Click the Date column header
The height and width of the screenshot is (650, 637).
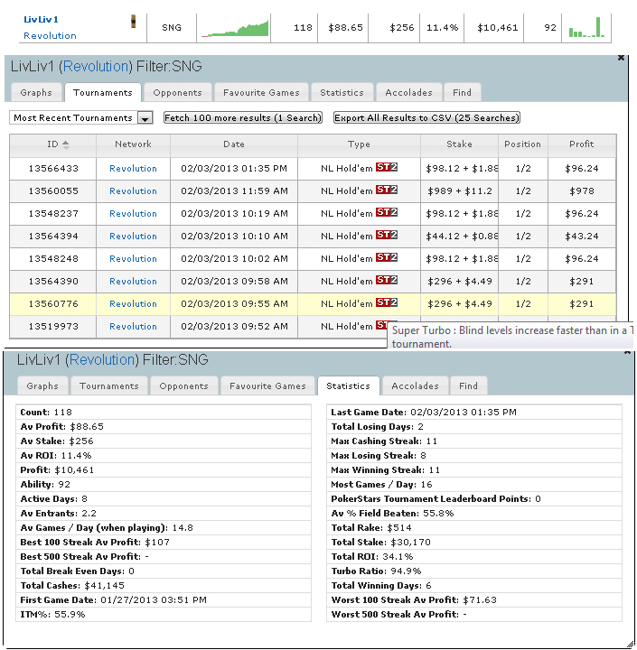234,144
